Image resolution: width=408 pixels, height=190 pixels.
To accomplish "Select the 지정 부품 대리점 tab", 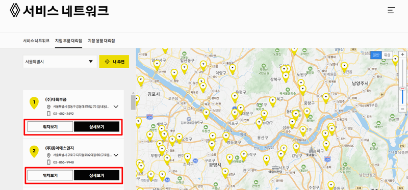I will (68, 41).
